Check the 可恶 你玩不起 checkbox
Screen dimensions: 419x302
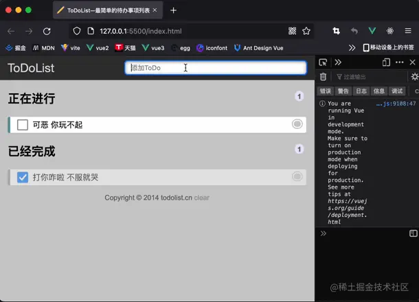point(23,125)
